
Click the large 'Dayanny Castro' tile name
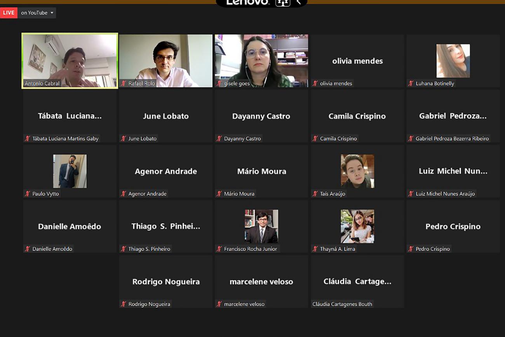pyautogui.click(x=261, y=116)
